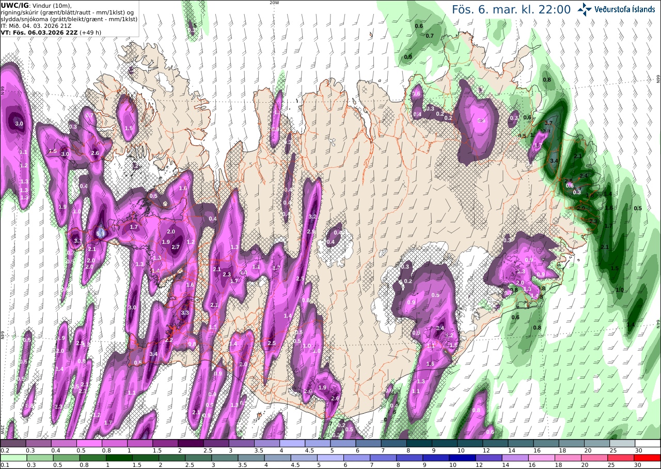This screenshot has height=469, width=661.
Task: Pick lavender snow-scale swatch between 4 and 4.5
Action: pyautogui.click(x=292, y=443)
